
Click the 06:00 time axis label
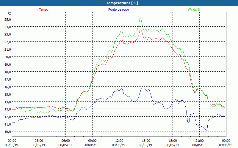pyautogui.click(x=65, y=141)
